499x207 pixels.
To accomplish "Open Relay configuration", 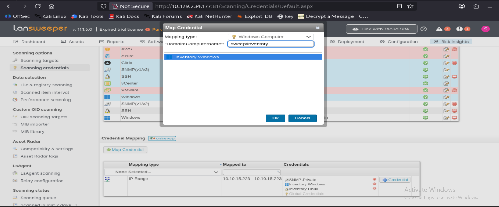I will click(42, 181).
